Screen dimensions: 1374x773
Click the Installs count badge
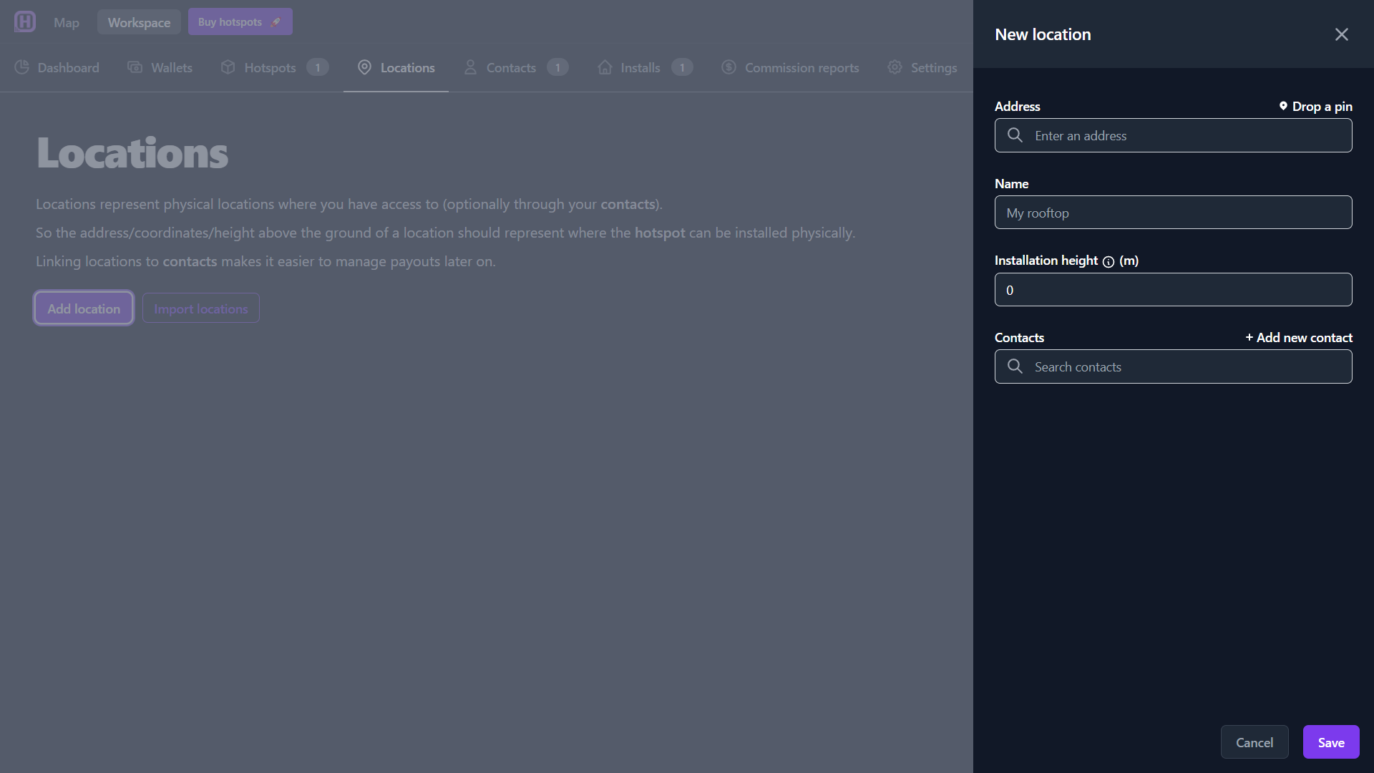coord(682,67)
